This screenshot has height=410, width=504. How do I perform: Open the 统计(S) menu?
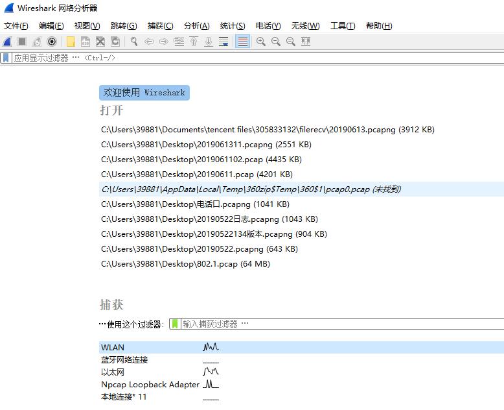point(233,26)
